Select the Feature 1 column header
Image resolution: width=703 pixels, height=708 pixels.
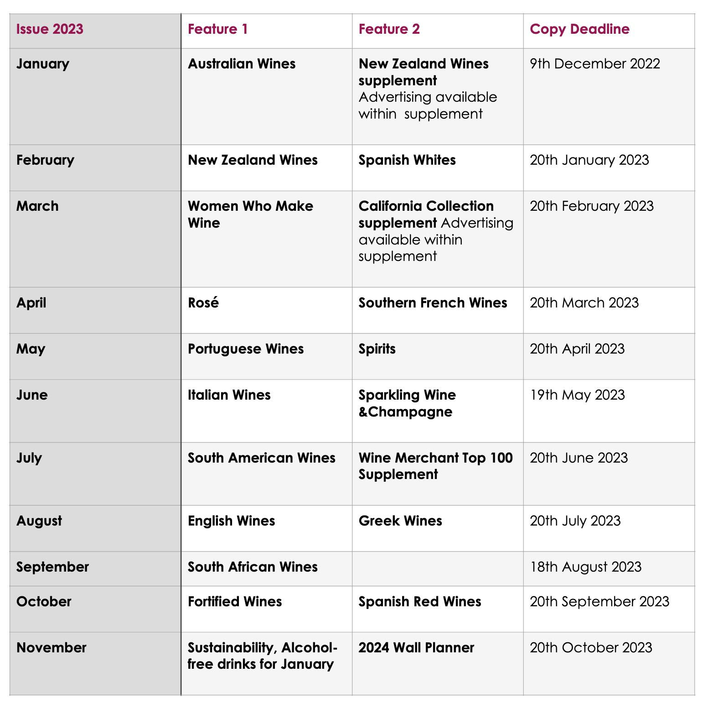point(217,29)
